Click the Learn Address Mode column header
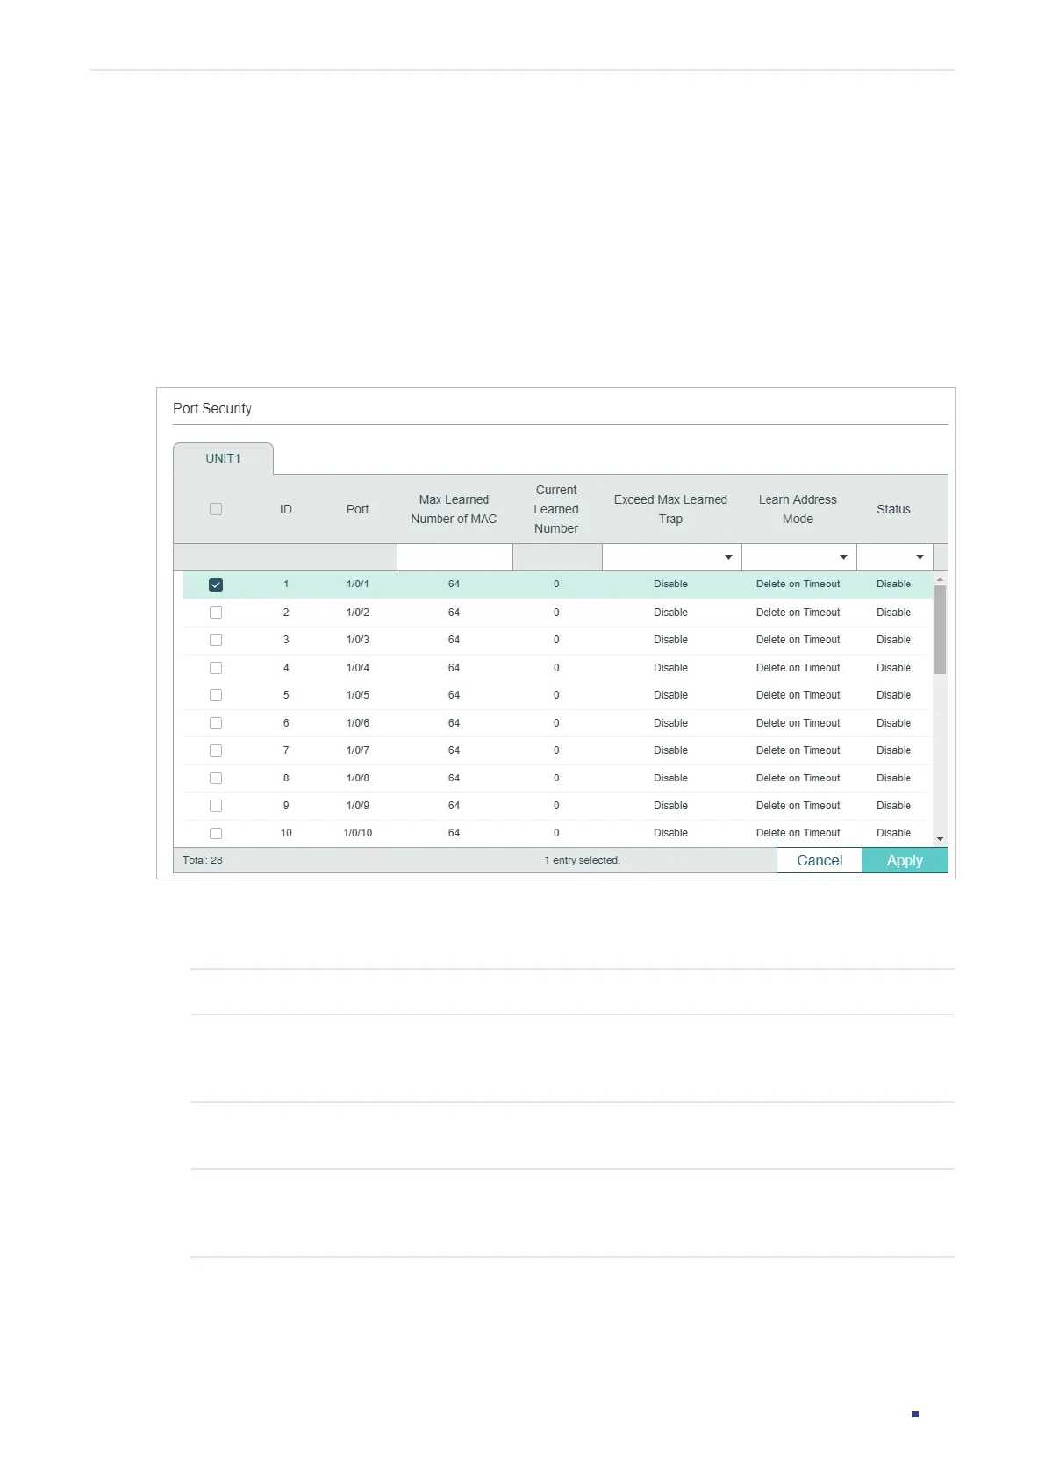 click(798, 509)
